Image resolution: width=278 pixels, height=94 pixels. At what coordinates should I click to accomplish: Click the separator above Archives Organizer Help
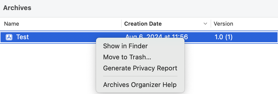coord(140,76)
